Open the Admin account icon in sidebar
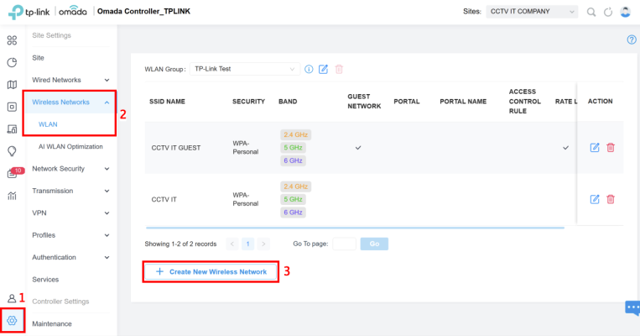 click(12, 298)
